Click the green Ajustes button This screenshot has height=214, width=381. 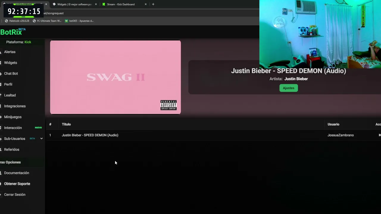[x=288, y=88]
